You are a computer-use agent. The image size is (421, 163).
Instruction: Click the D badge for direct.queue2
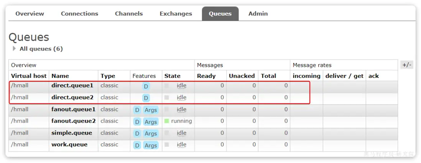click(146, 98)
